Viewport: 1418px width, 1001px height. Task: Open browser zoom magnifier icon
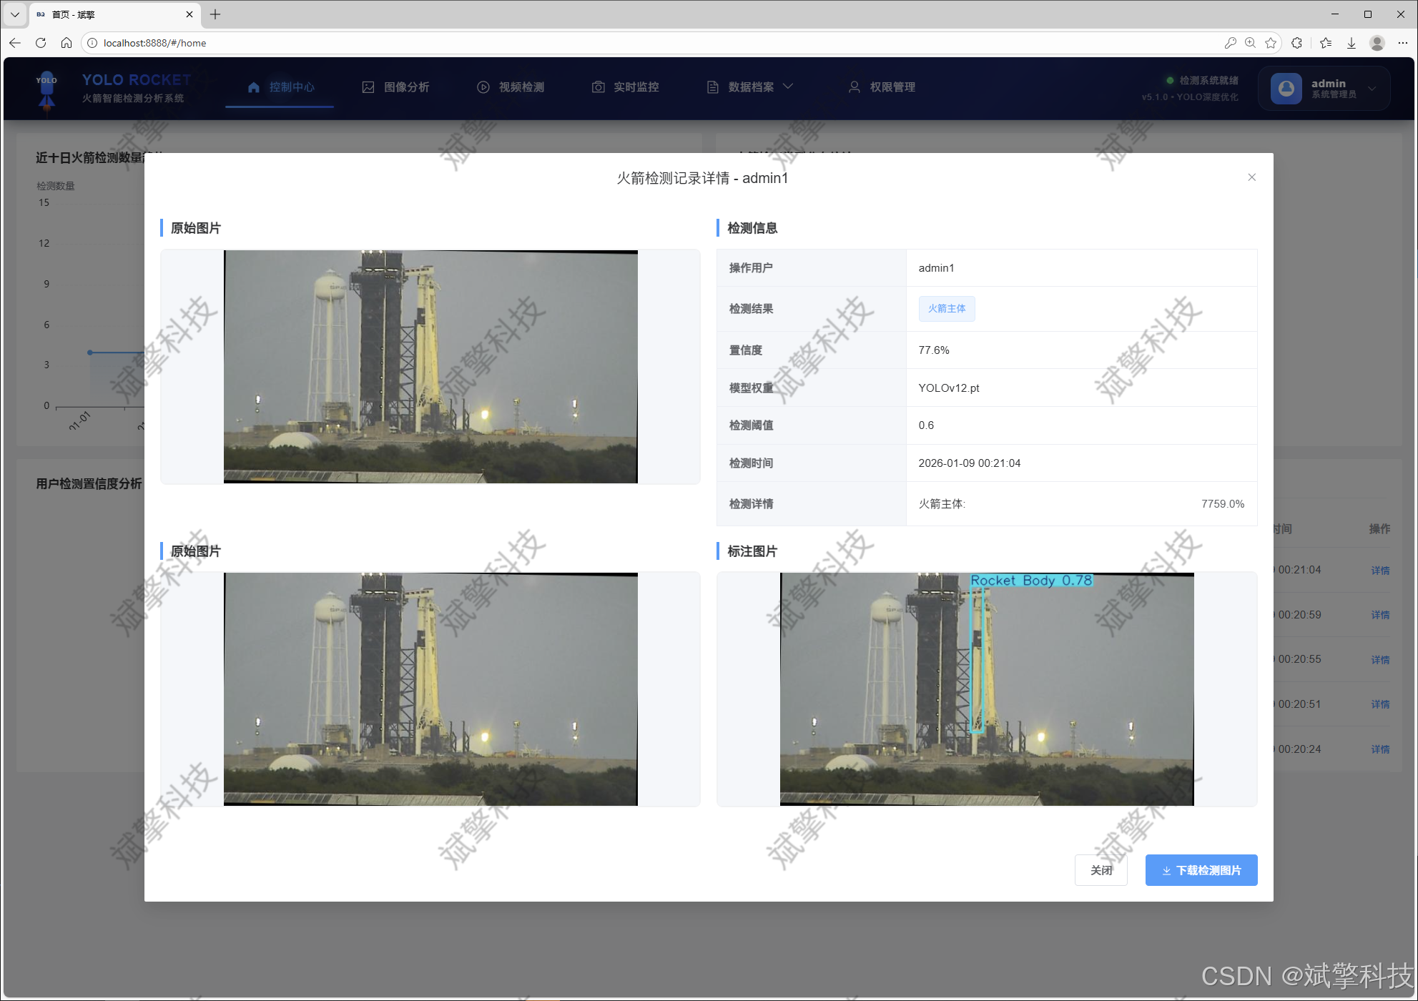[1250, 43]
